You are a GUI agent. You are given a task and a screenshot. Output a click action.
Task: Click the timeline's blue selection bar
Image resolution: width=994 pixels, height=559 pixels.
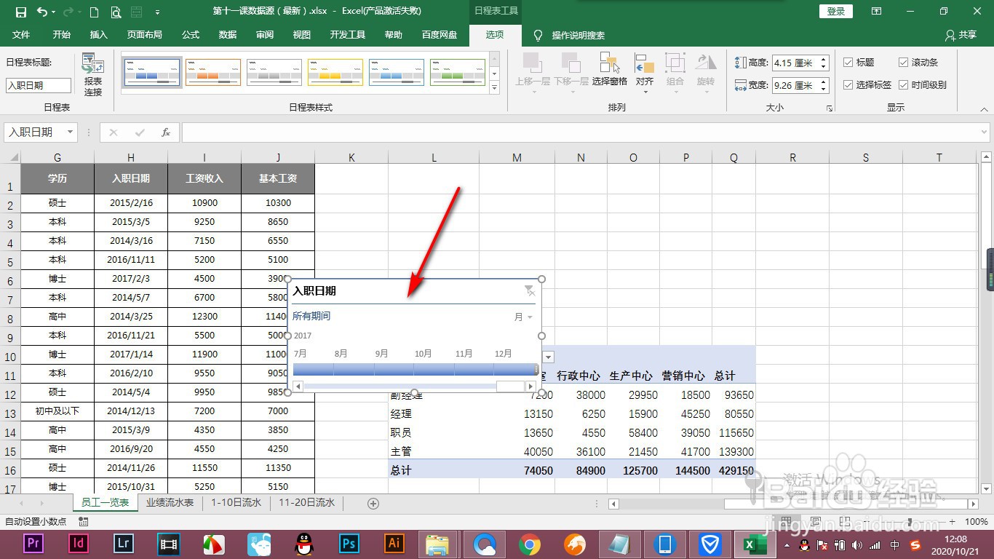pos(414,370)
